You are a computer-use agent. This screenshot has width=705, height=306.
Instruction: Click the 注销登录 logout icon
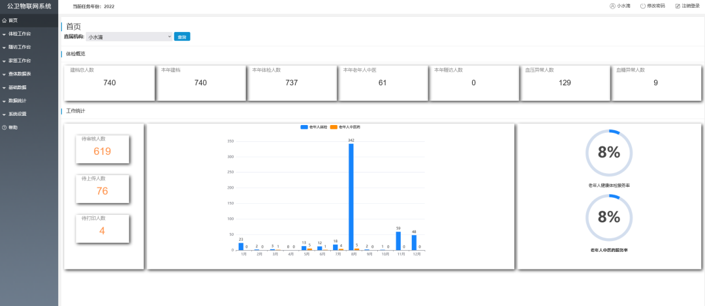click(678, 7)
